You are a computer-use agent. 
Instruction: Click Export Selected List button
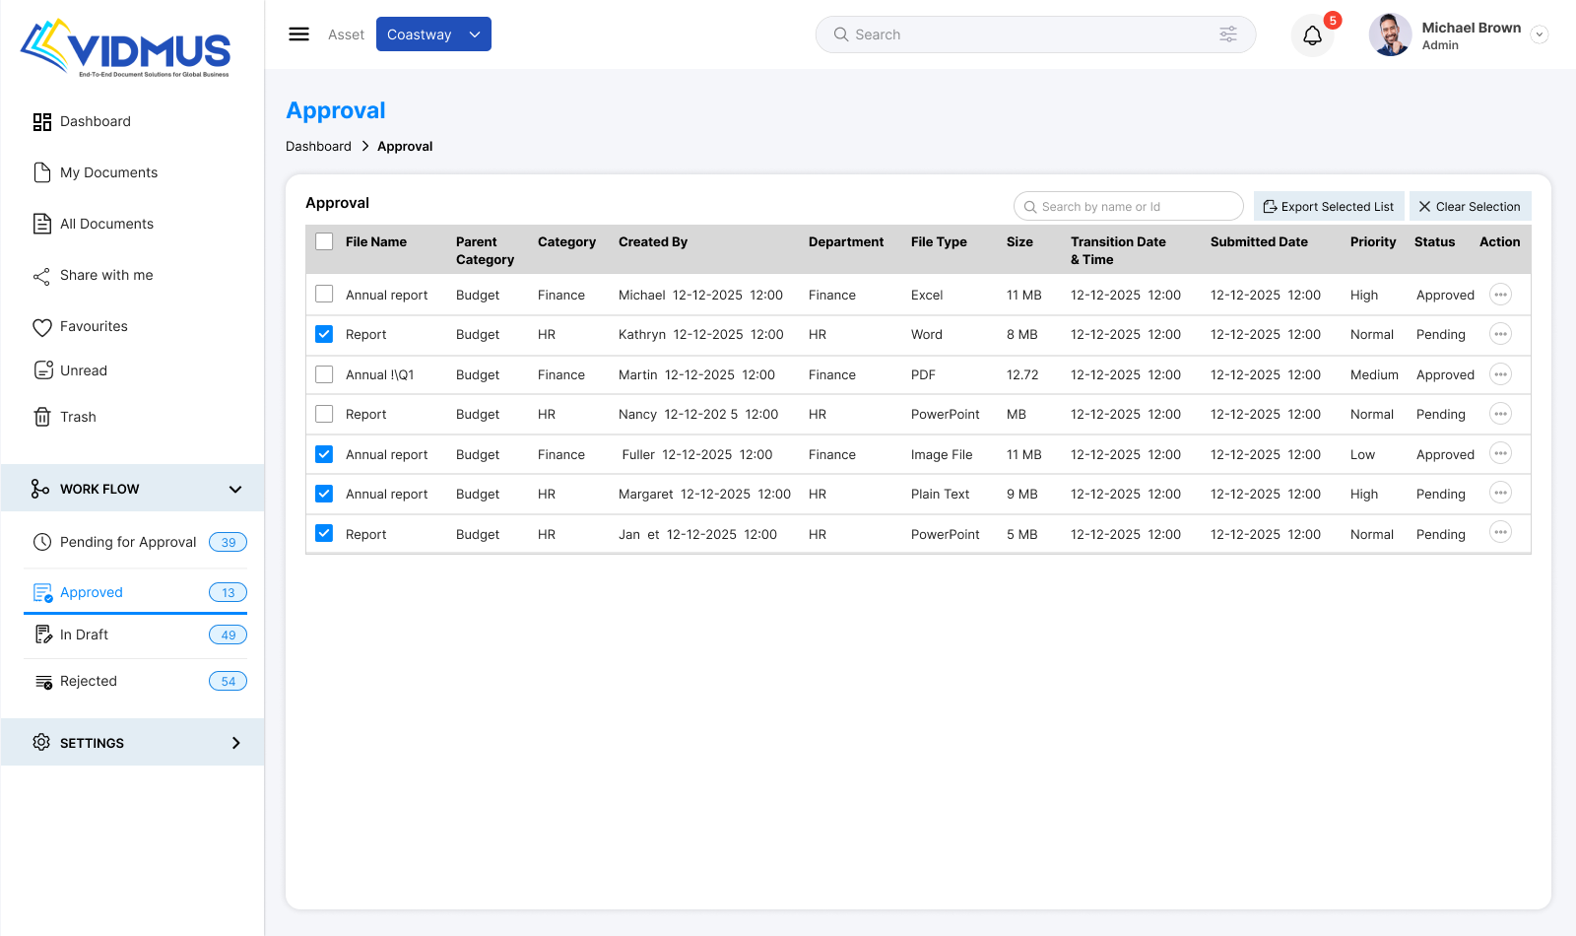coord(1328,206)
